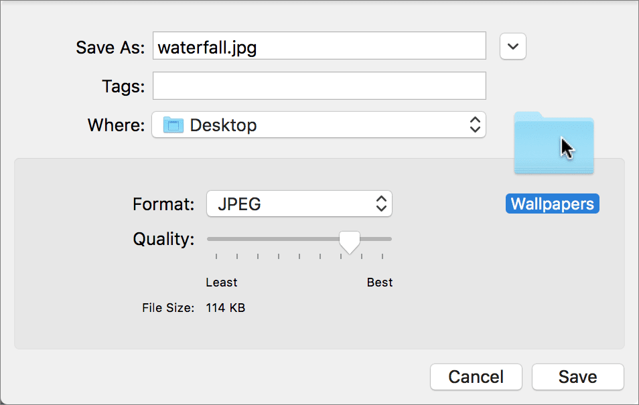Screen dimensions: 639x405
Task: Click the up-down arrows in Format popup
Action: coord(381,204)
